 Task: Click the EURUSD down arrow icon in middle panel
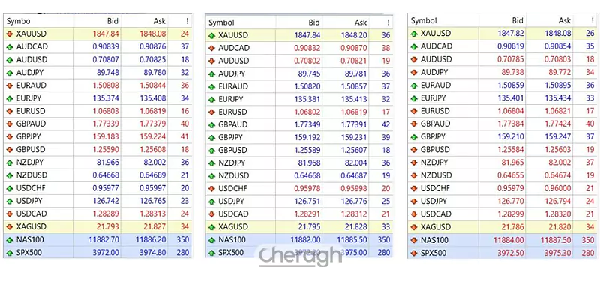212,112
